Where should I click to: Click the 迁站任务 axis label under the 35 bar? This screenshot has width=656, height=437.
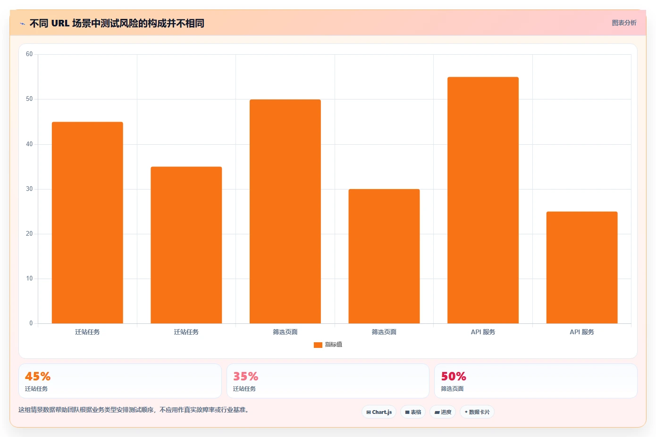[186, 332]
